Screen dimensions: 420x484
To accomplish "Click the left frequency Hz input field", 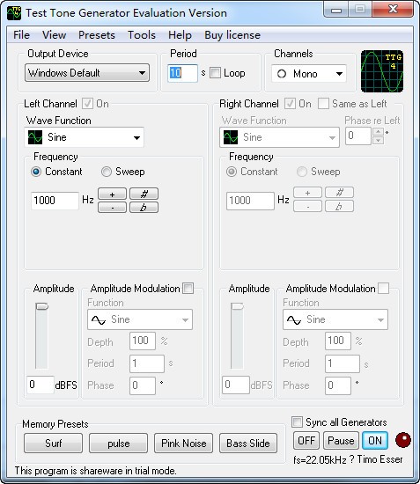I will (55, 201).
